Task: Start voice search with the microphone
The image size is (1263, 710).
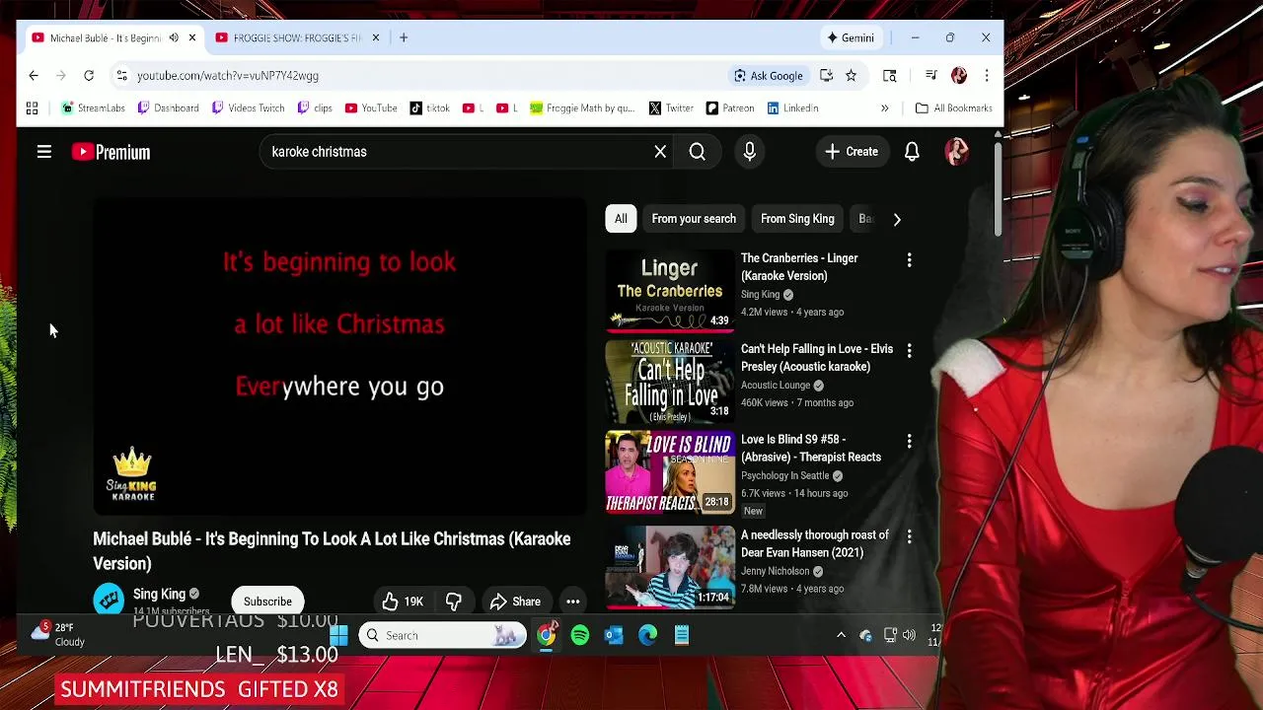Action: click(x=750, y=152)
